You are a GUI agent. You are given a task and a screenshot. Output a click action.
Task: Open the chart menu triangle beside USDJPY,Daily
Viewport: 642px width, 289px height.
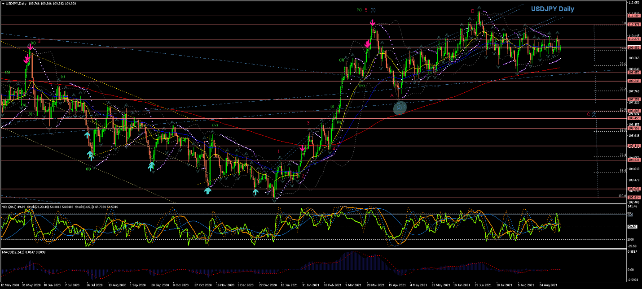3,4
